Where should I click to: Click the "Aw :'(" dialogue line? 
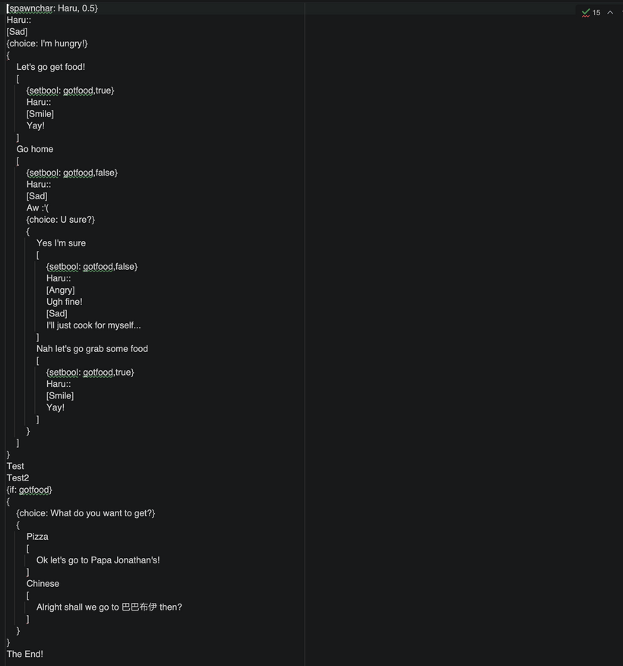(37, 208)
